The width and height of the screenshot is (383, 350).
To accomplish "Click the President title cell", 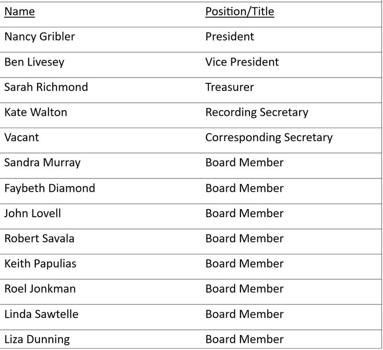I will [x=230, y=37].
